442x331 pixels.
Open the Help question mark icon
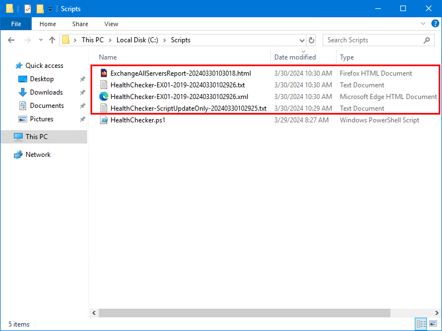click(435, 23)
